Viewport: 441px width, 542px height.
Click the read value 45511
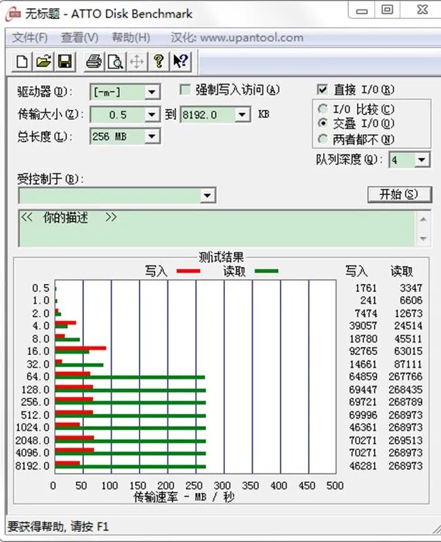coord(408,338)
